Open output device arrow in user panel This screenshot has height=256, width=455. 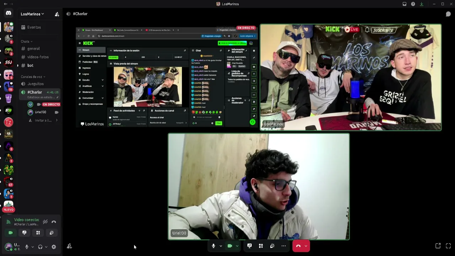46,247
